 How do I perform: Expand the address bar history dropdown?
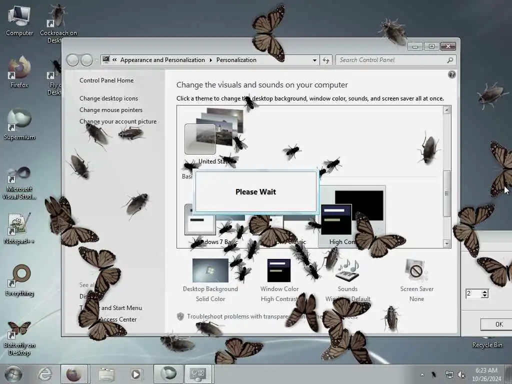[314, 60]
